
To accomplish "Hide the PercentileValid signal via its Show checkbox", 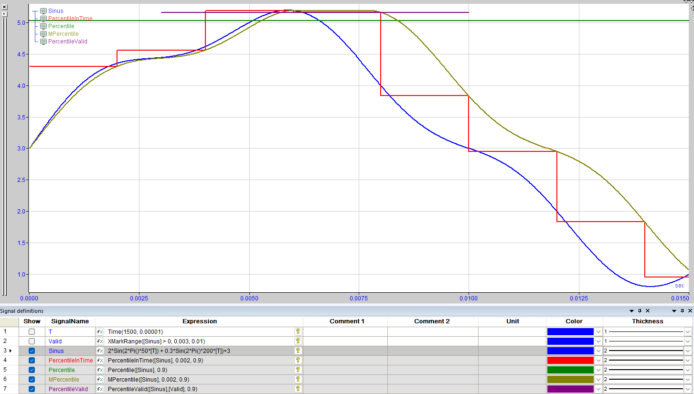I will (32, 389).
